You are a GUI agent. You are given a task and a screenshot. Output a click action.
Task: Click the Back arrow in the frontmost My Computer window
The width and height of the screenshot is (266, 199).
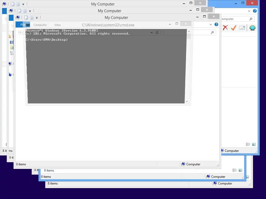click(21, 32)
